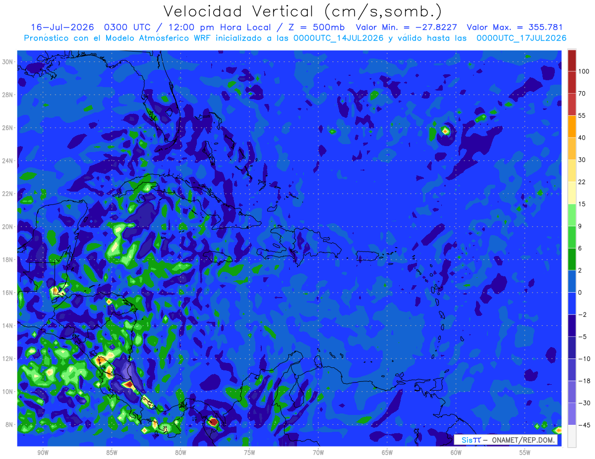Click the latitude label "26N"
Screen dimensions: 595x459
point(8,127)
